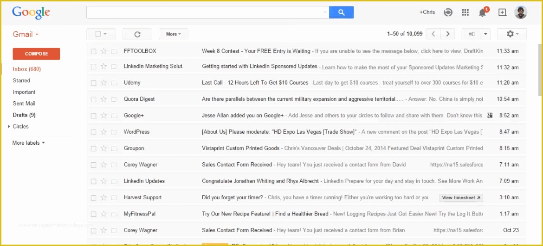
Task: Mark the Udemy email important marker
Action: [x=114, y=83]
